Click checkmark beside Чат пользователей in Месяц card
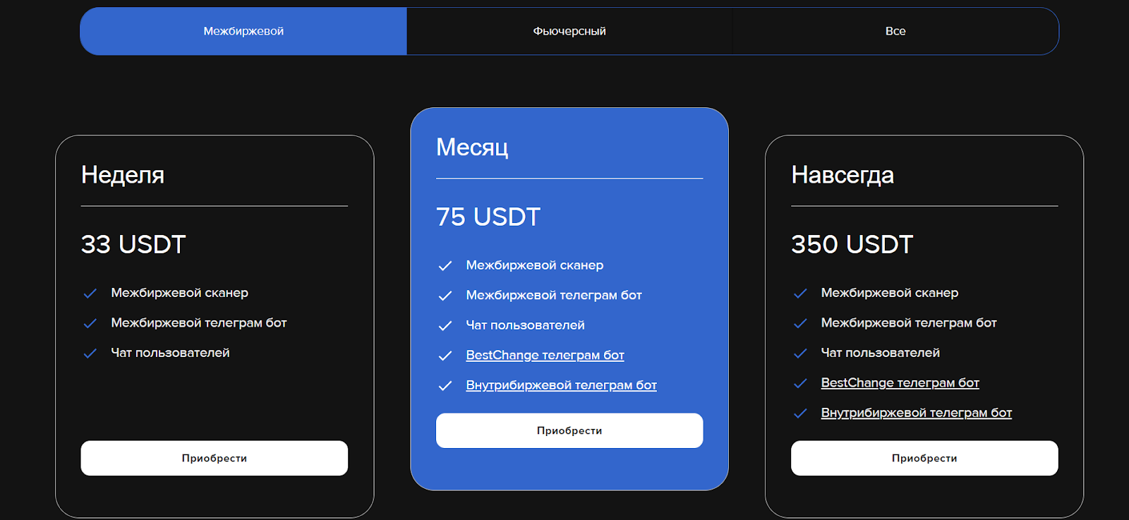This screenshot has width=1129, height=520. (x=445, y=326)
